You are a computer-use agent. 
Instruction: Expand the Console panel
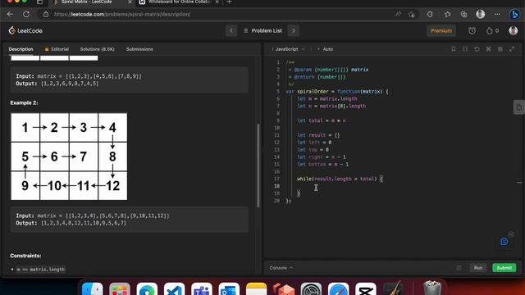(281, 268)
